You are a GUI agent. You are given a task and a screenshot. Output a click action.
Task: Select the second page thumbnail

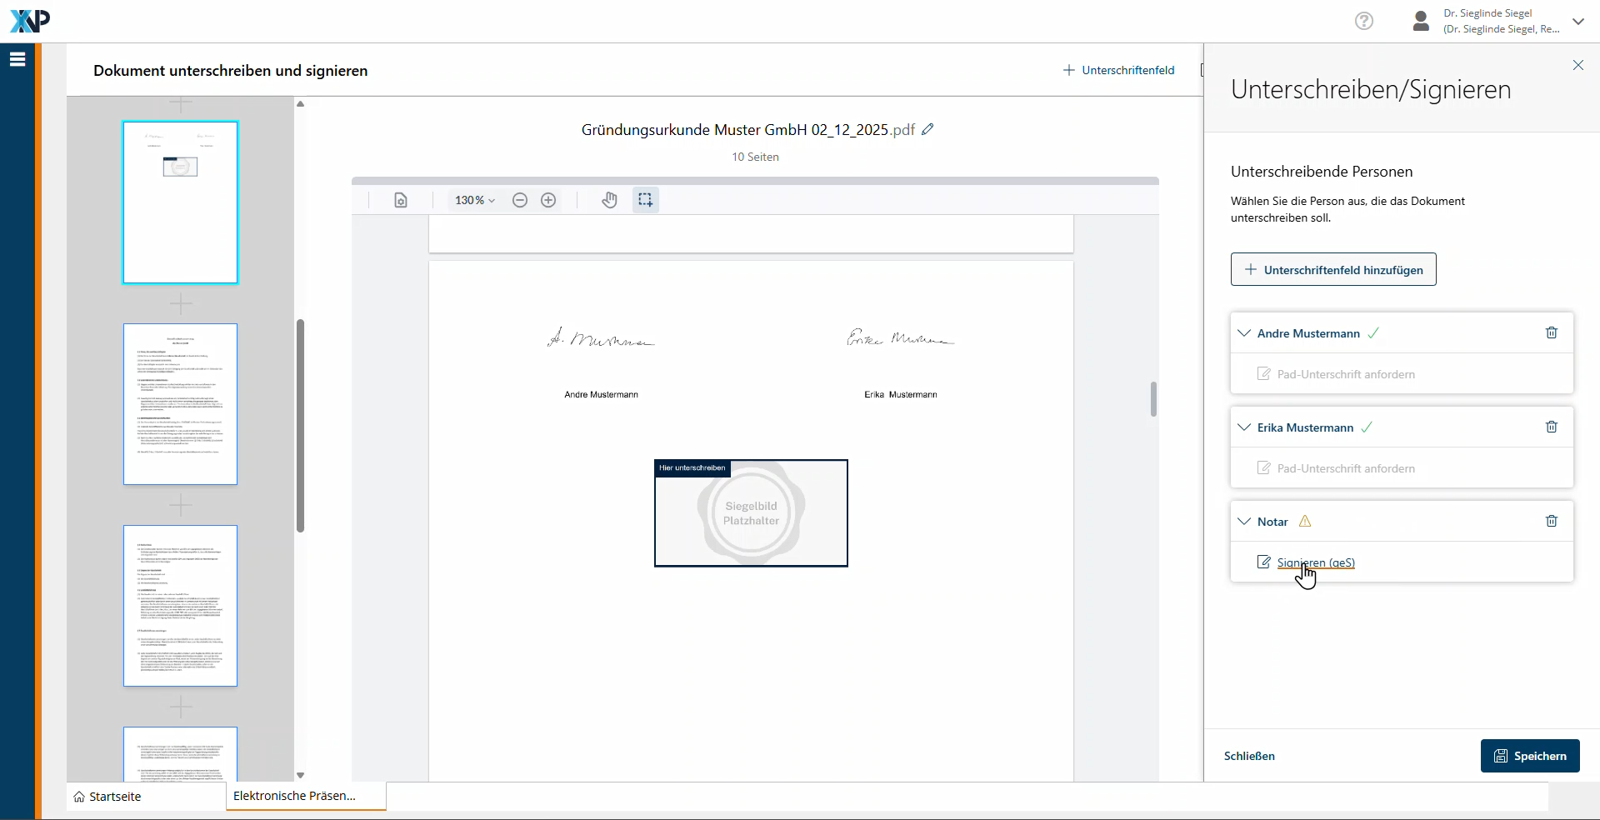[180, 404]
